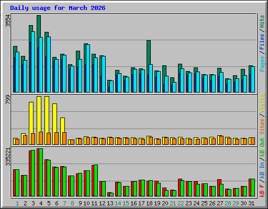Click the cyan files bar for day 3
The height and width of the screenshot is (209, 268).
click(33, 62)
